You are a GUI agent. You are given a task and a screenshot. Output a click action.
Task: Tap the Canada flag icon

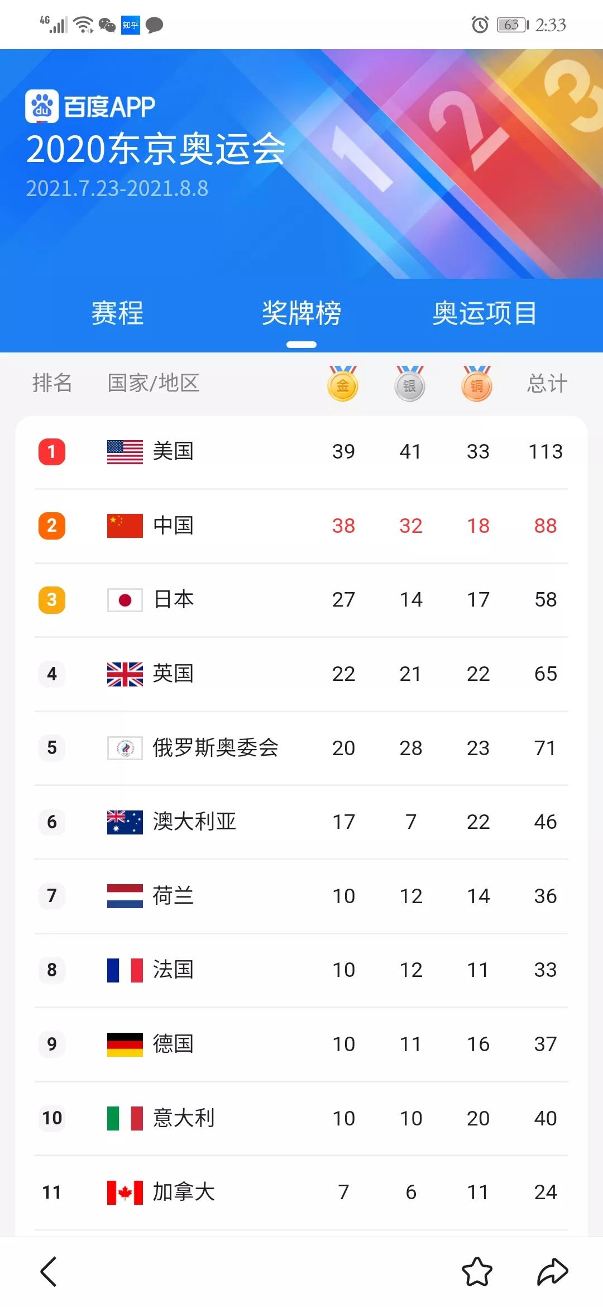[x=125, y=1192]
